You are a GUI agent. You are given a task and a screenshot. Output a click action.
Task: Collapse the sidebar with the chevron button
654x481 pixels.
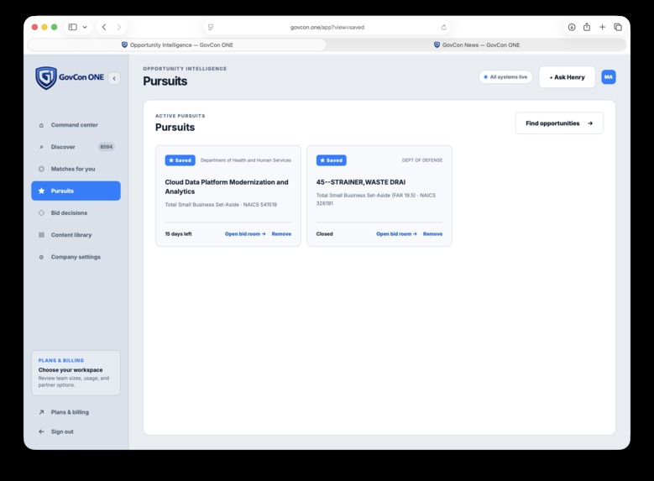[114, 78]
